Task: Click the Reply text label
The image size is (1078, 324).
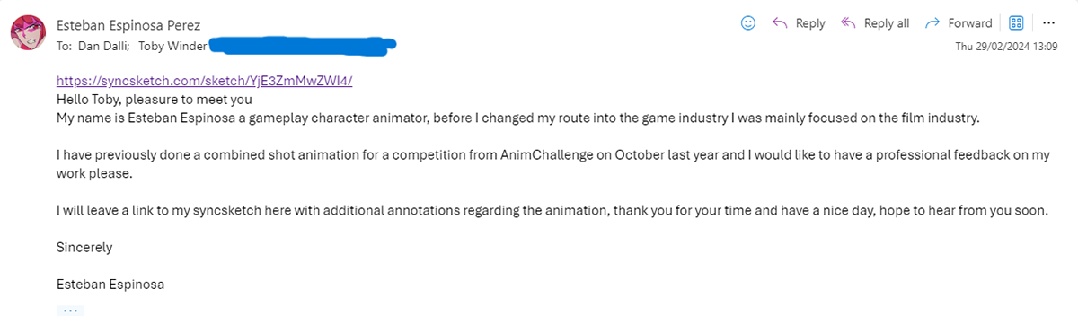Action: click(810, 23)
